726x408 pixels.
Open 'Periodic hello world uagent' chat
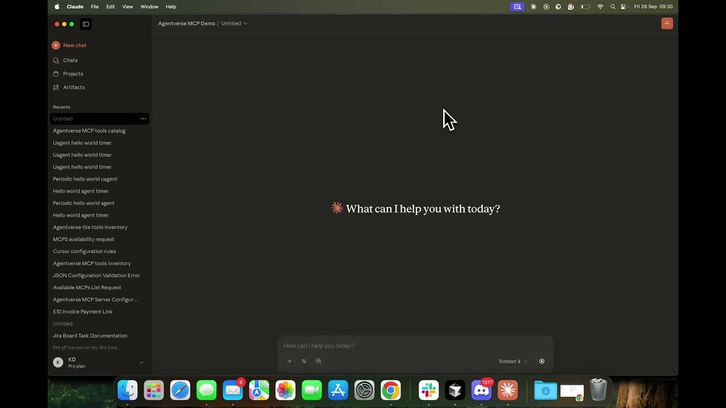[x=85, y=179]
